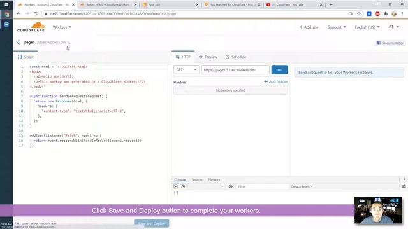Click the Windows Start button

(6, 4)
